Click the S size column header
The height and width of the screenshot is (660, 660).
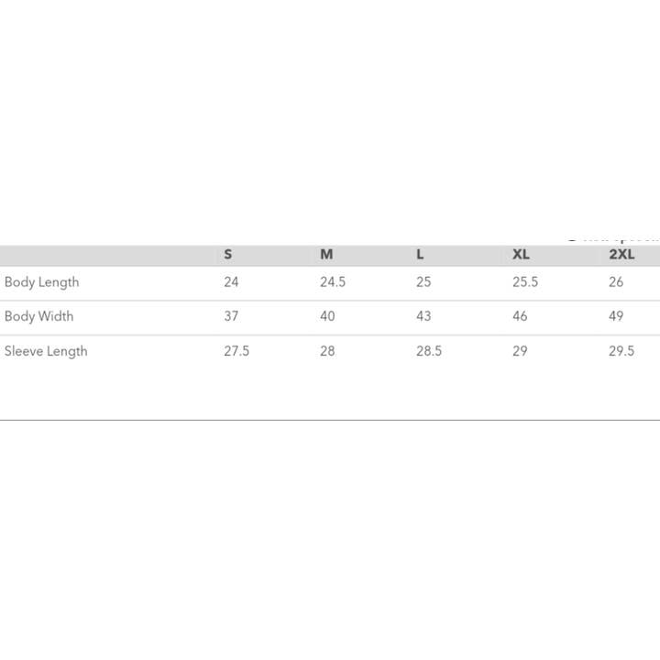click(x=228, y=255)
